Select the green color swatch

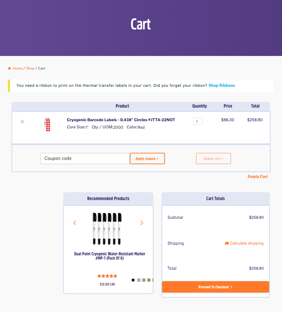[149, 280]
